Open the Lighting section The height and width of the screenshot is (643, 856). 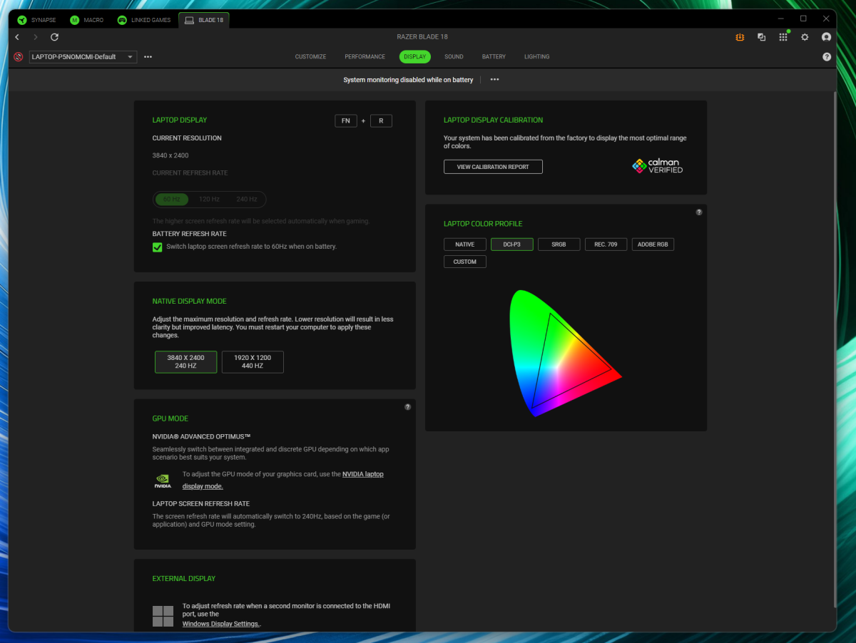(536, 57)
